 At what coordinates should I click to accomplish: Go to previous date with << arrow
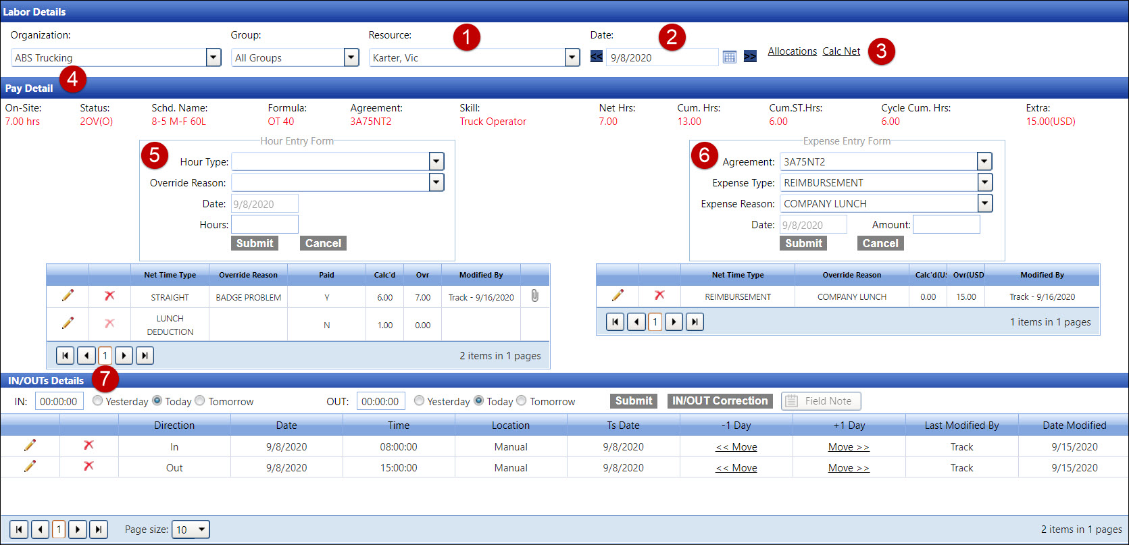(597, 57)
